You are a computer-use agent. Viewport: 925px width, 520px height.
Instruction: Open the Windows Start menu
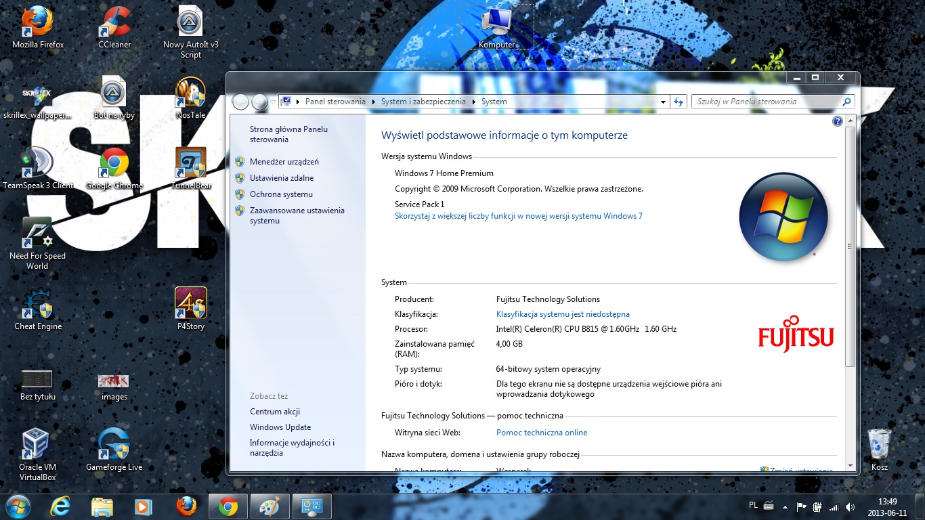(18, 506)
